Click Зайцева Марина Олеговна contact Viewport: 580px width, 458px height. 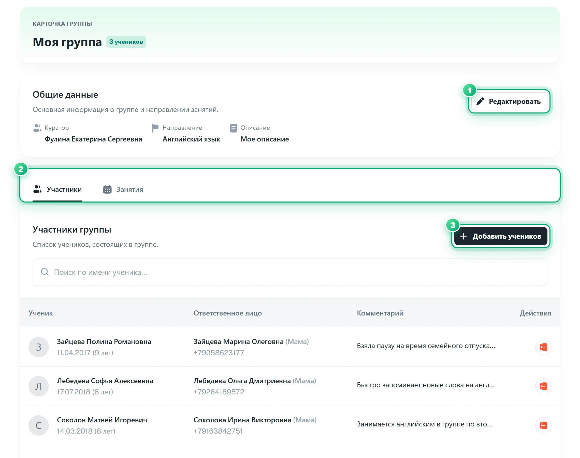[x=238, y=341]
